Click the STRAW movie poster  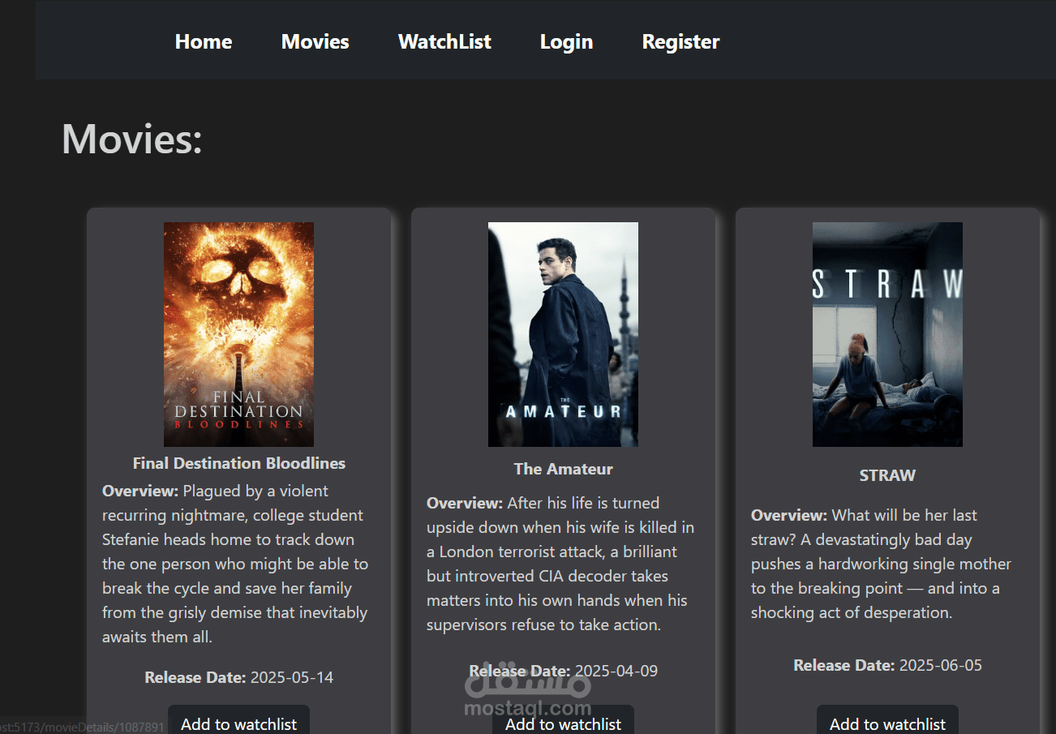pyautogui.click(x=887, y=334)
